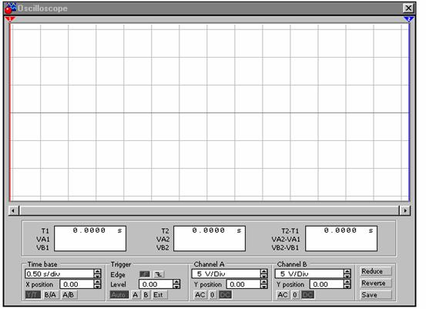The image size is (426, 309).
Task: Click the left scroll arrow under the display
Action: tap(14, 210)
